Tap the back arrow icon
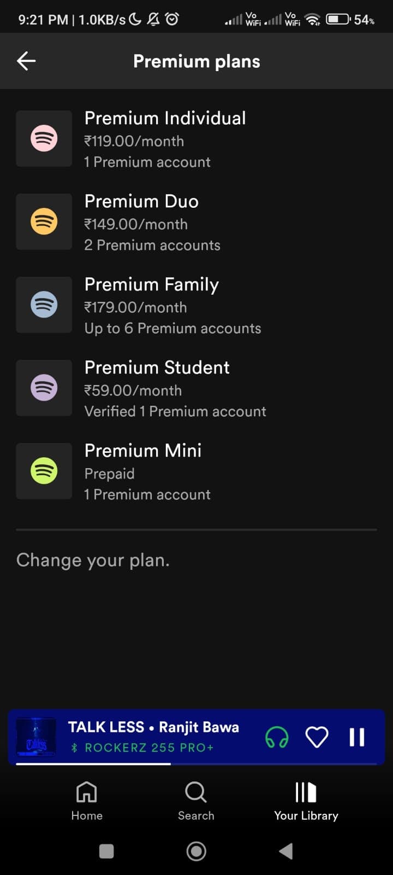Viewport: 393px width, 875px height. coord(26,61)
